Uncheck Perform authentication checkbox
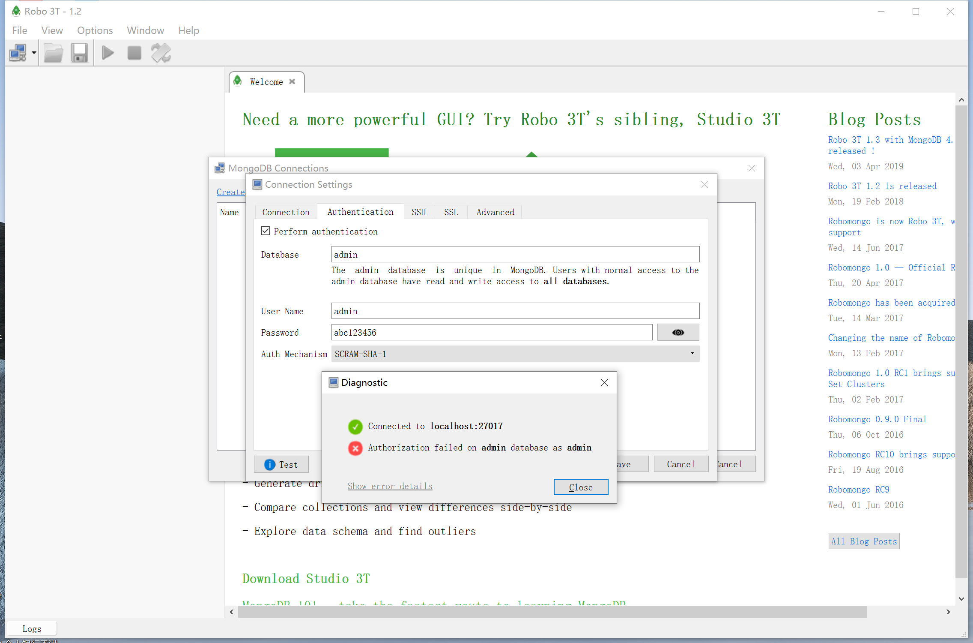 pos(266,231)
